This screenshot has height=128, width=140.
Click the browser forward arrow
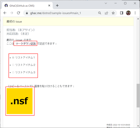tap(12, 13)
